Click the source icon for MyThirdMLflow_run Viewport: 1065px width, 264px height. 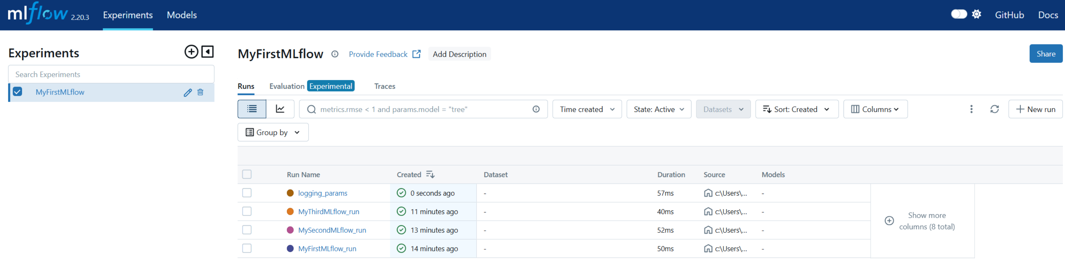point(708,211)
